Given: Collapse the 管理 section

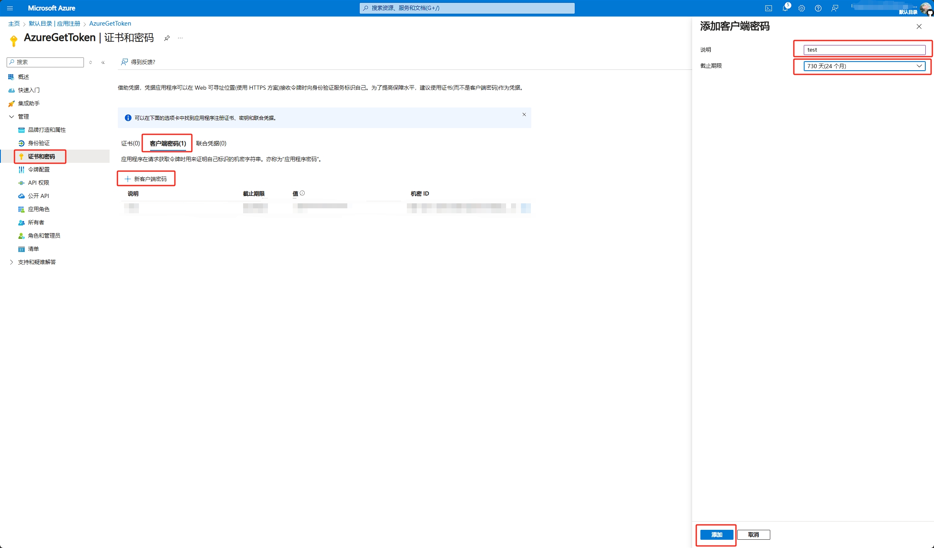Looking at the screenshot, I should pyautogui.click(x=12, y=117).
